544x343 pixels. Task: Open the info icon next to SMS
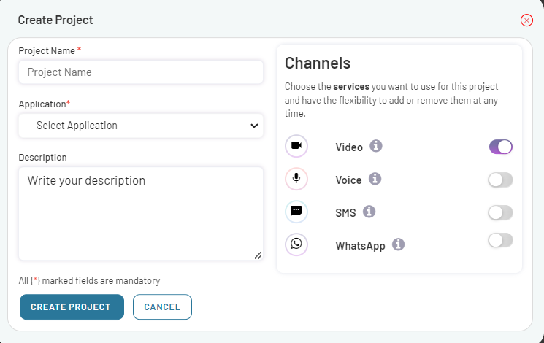click(x=369, y=212)
